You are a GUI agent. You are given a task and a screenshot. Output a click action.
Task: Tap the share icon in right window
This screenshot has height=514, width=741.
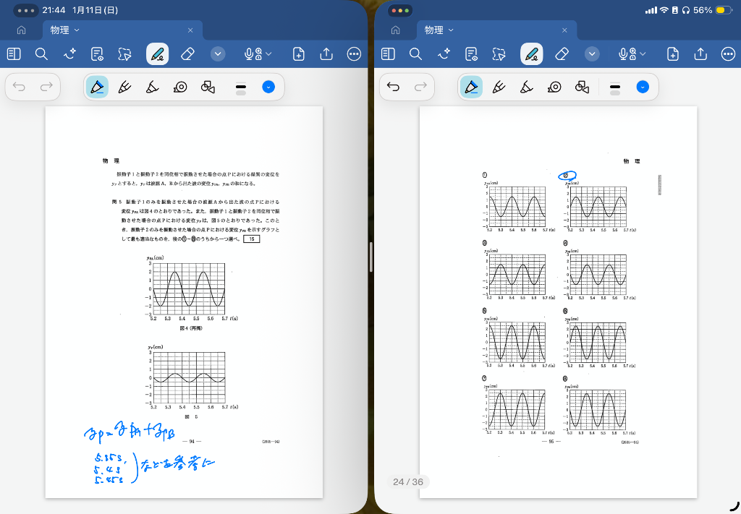point(700,54)
